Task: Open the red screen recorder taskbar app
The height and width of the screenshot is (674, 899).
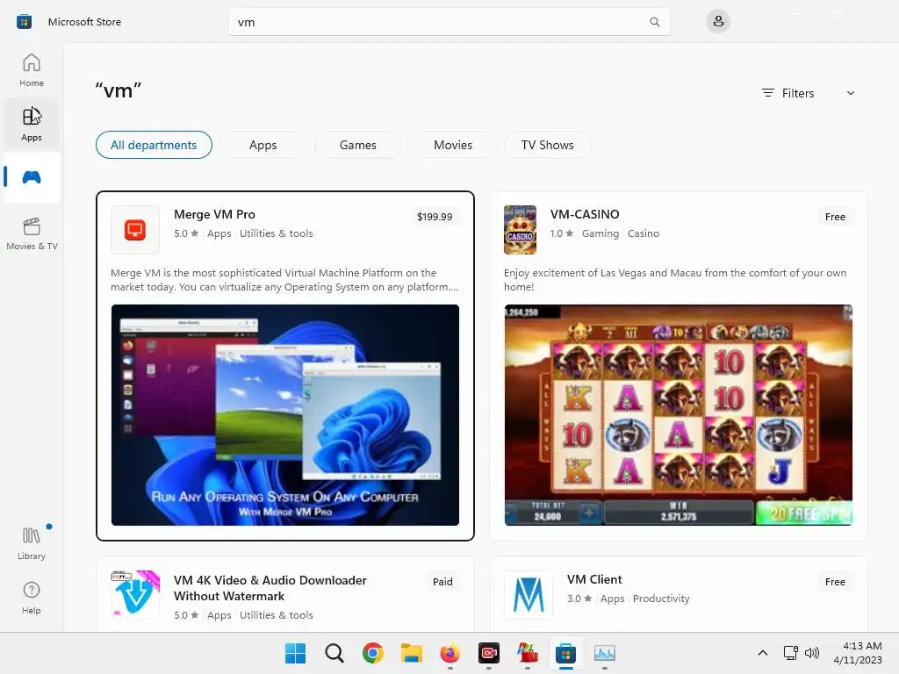Action: click(x=488, y=653)
